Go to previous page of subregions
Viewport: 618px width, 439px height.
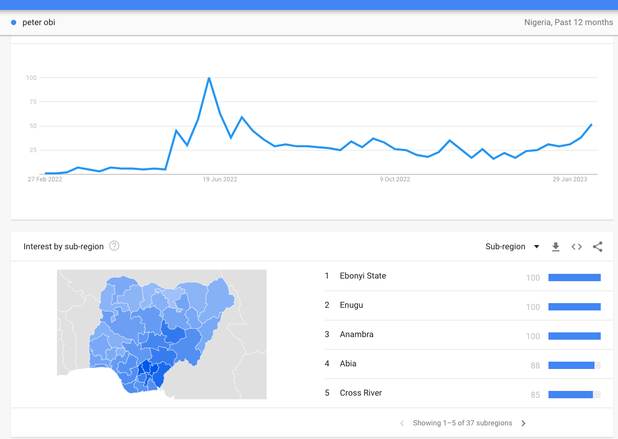[402, 423]
